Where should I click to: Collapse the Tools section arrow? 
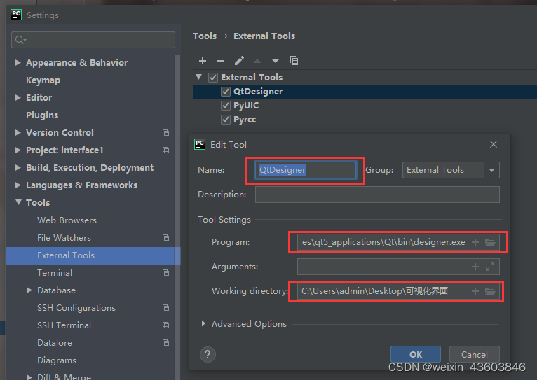point(18,202)
